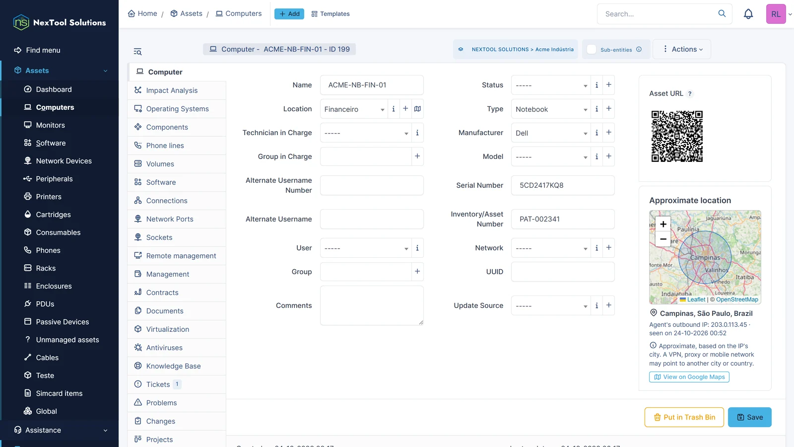Screen dimensions: 794x447
Task: Add a new Network with the plus icon
Action: click(609, 248)
